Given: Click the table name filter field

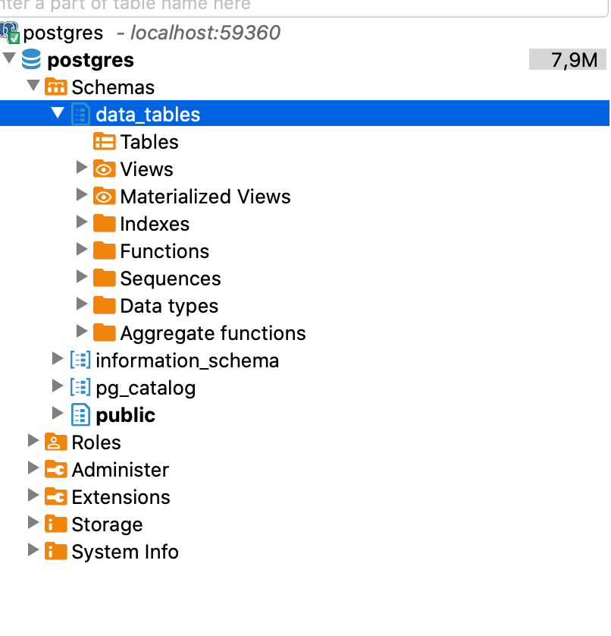Looking at the screenshot, I should [x=303, y=6].
